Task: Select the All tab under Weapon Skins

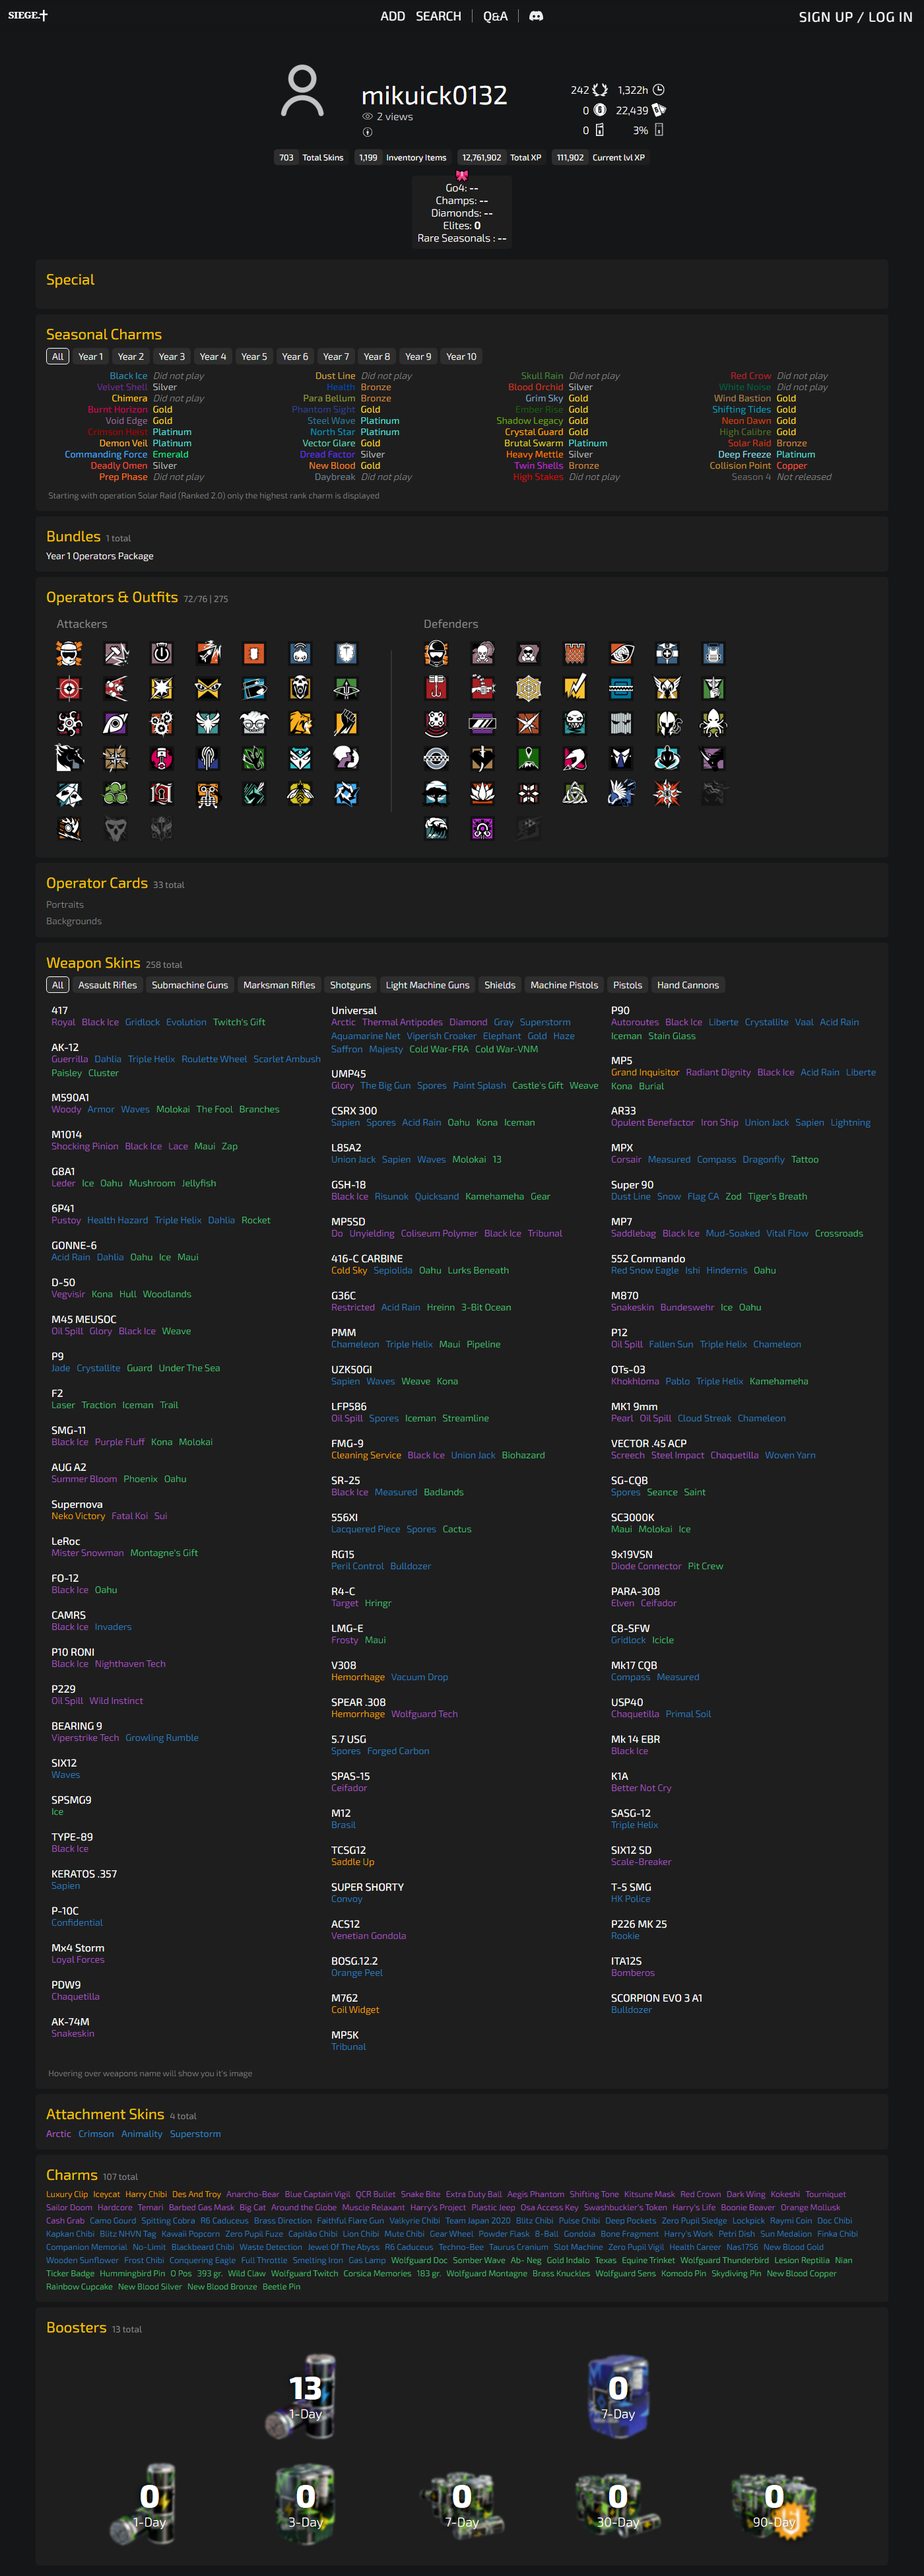Action: [58, 985]
